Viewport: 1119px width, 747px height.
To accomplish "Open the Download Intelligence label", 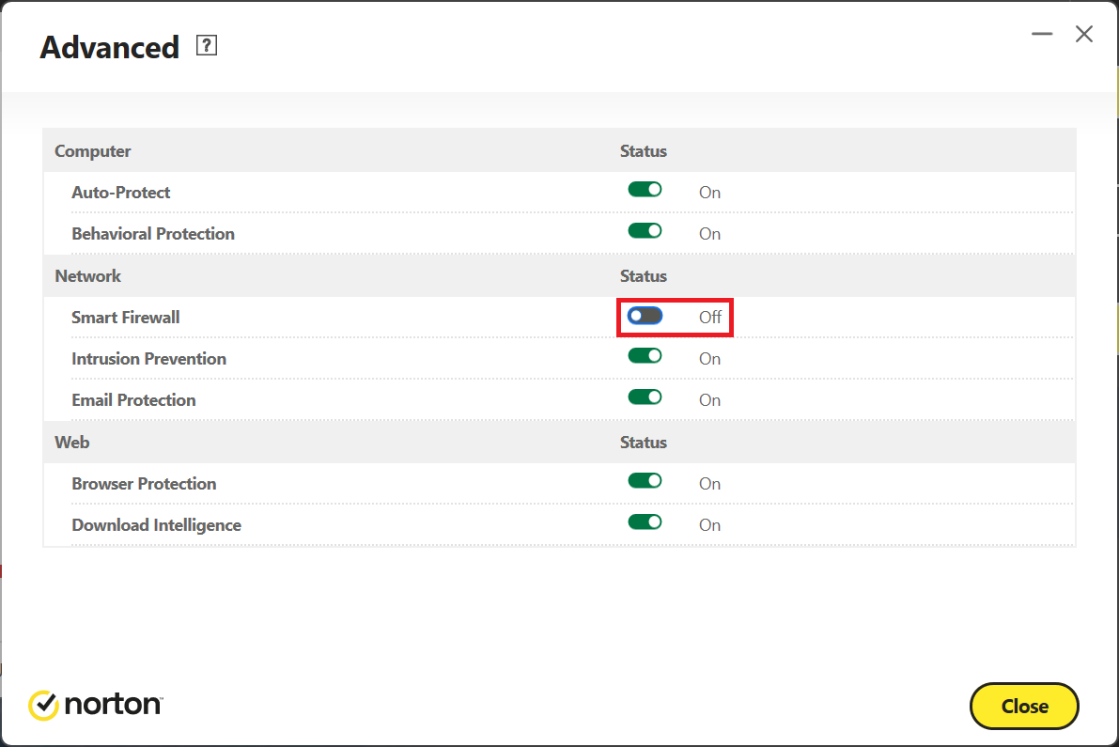I will click(156, 525).
